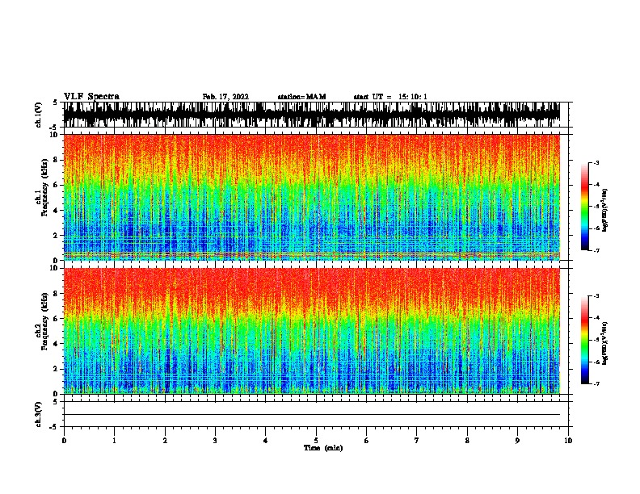Click the 7 minute time axis tick label
This screenshot has height=494, width=640.
417,441
